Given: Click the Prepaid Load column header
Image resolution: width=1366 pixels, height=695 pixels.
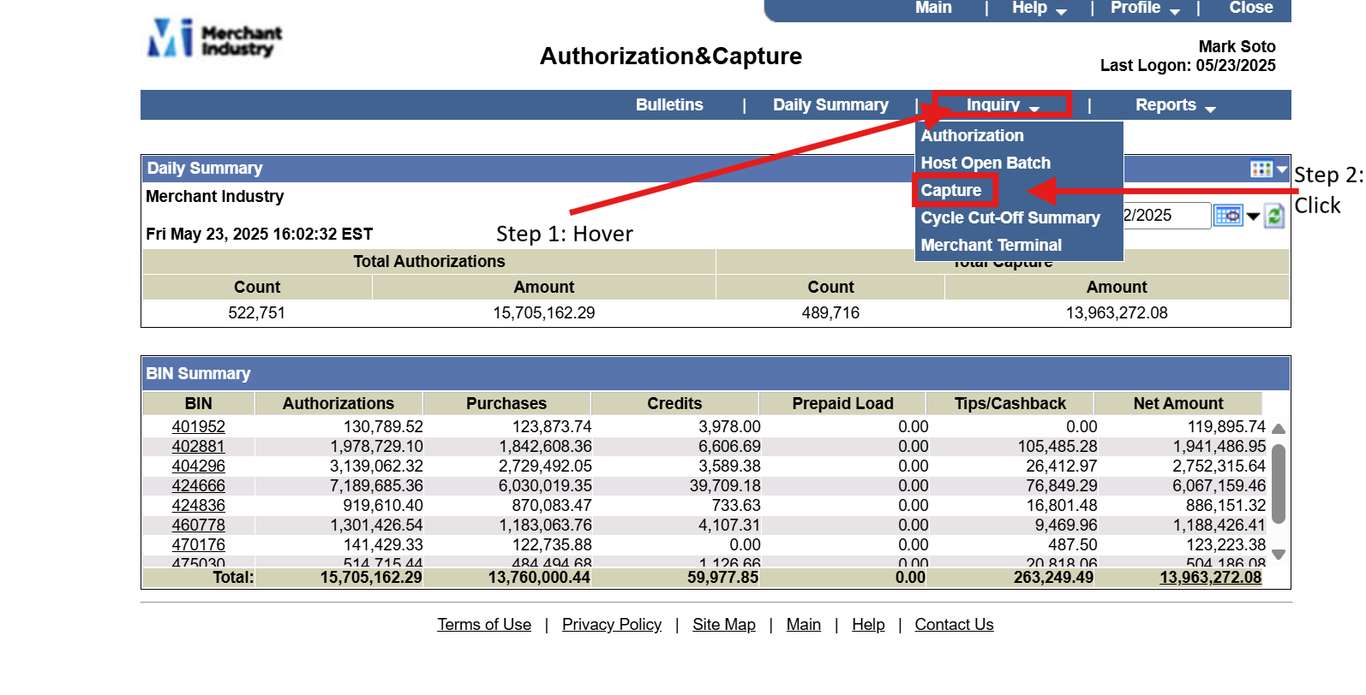Looking at the screenshot, I should coord(842,403).
